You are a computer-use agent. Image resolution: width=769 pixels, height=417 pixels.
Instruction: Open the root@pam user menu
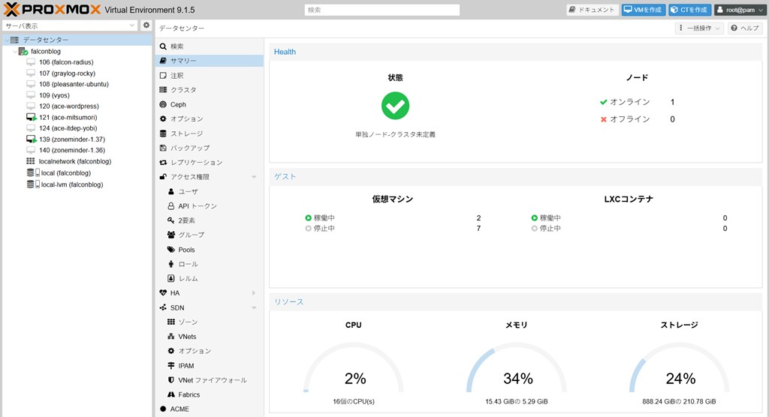tap(739, 10)
